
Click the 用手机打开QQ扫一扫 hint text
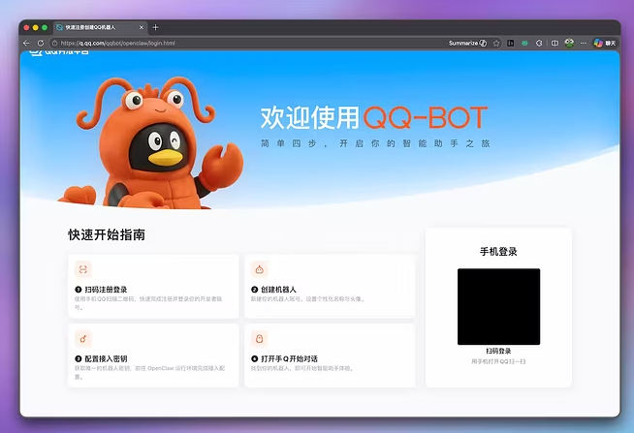pyautogui.click(x=498, y=361)
